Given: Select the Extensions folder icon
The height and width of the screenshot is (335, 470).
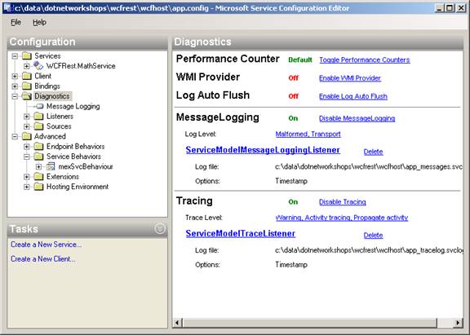Looking at the screenshot, I should tap(38, 177).
